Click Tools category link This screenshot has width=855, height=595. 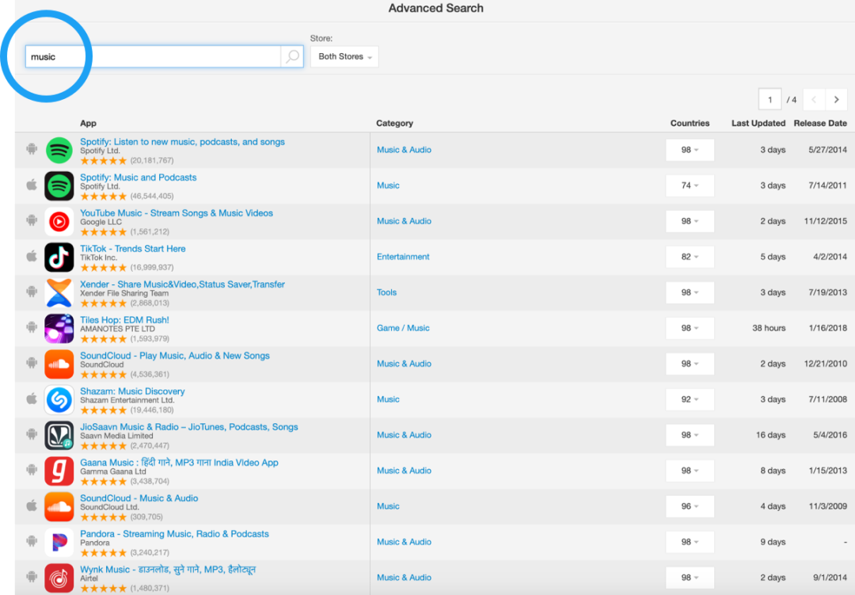click(x=386, y=292)
